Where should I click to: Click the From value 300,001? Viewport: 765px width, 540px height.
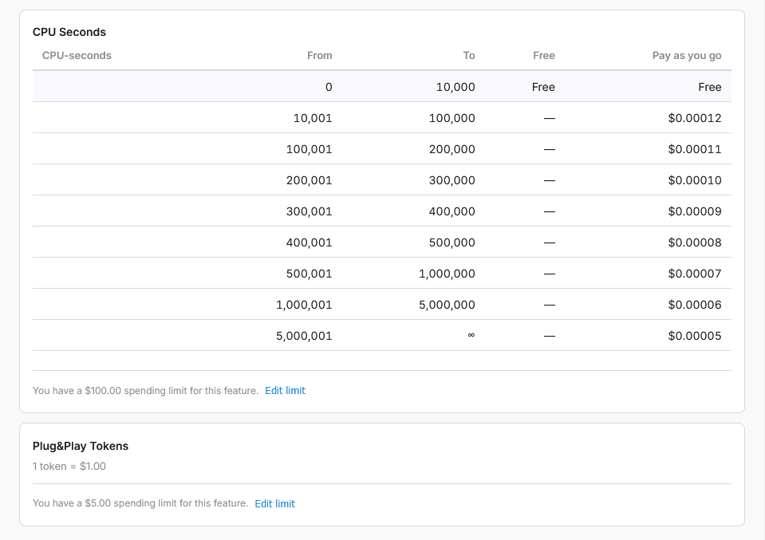[309, 211]
